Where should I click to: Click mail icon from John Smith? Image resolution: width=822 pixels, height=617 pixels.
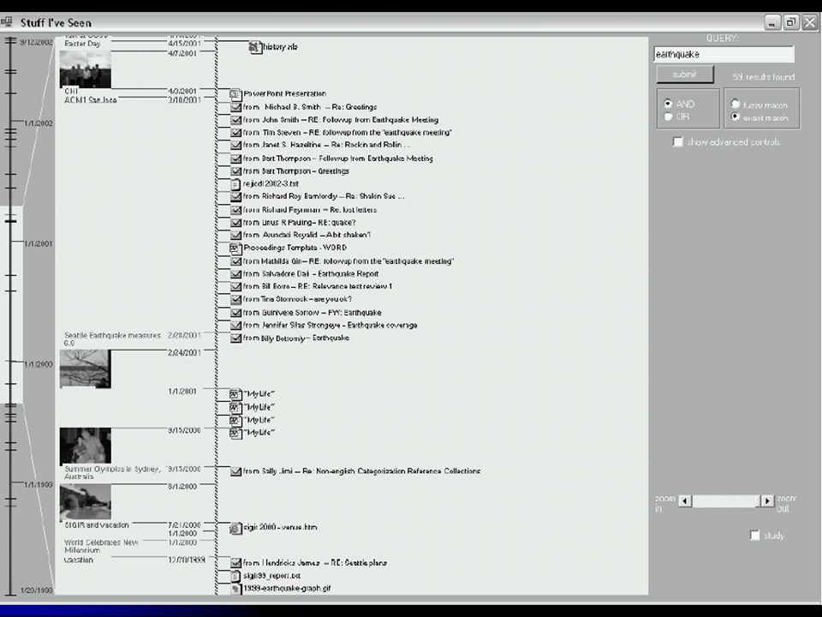pyautogui.click(x=236, y=120)
